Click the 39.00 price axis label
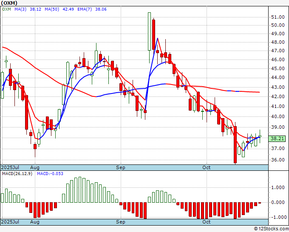 278,127
